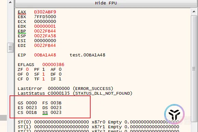Click the EFLAGS label
198x132 pixels.
tap(26, 65)
